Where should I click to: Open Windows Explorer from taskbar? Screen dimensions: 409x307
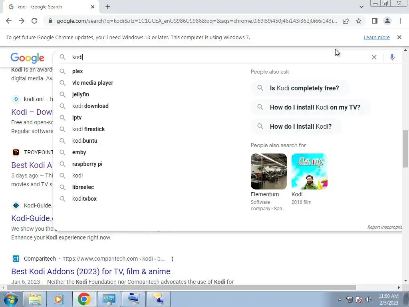35,299
